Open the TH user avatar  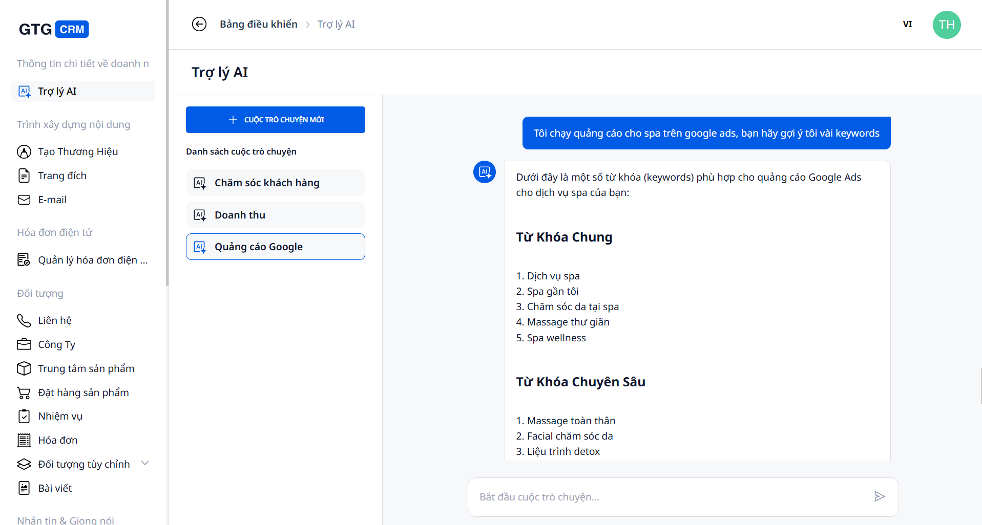[946, 25]
